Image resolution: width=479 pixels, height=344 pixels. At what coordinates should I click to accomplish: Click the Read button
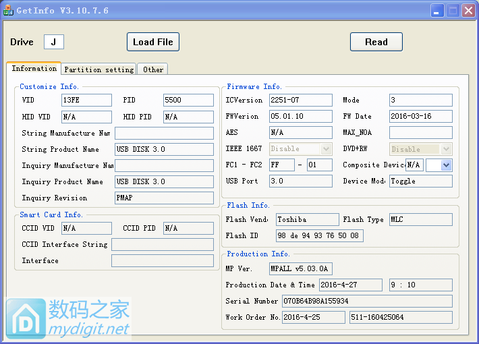coord(376,42)
